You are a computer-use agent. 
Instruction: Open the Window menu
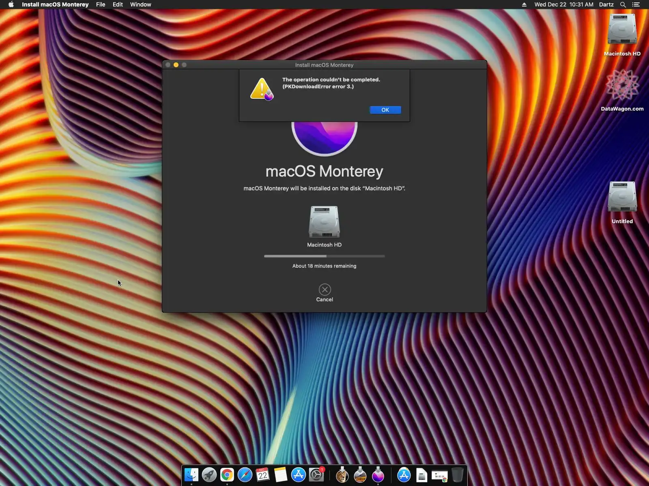141,4
